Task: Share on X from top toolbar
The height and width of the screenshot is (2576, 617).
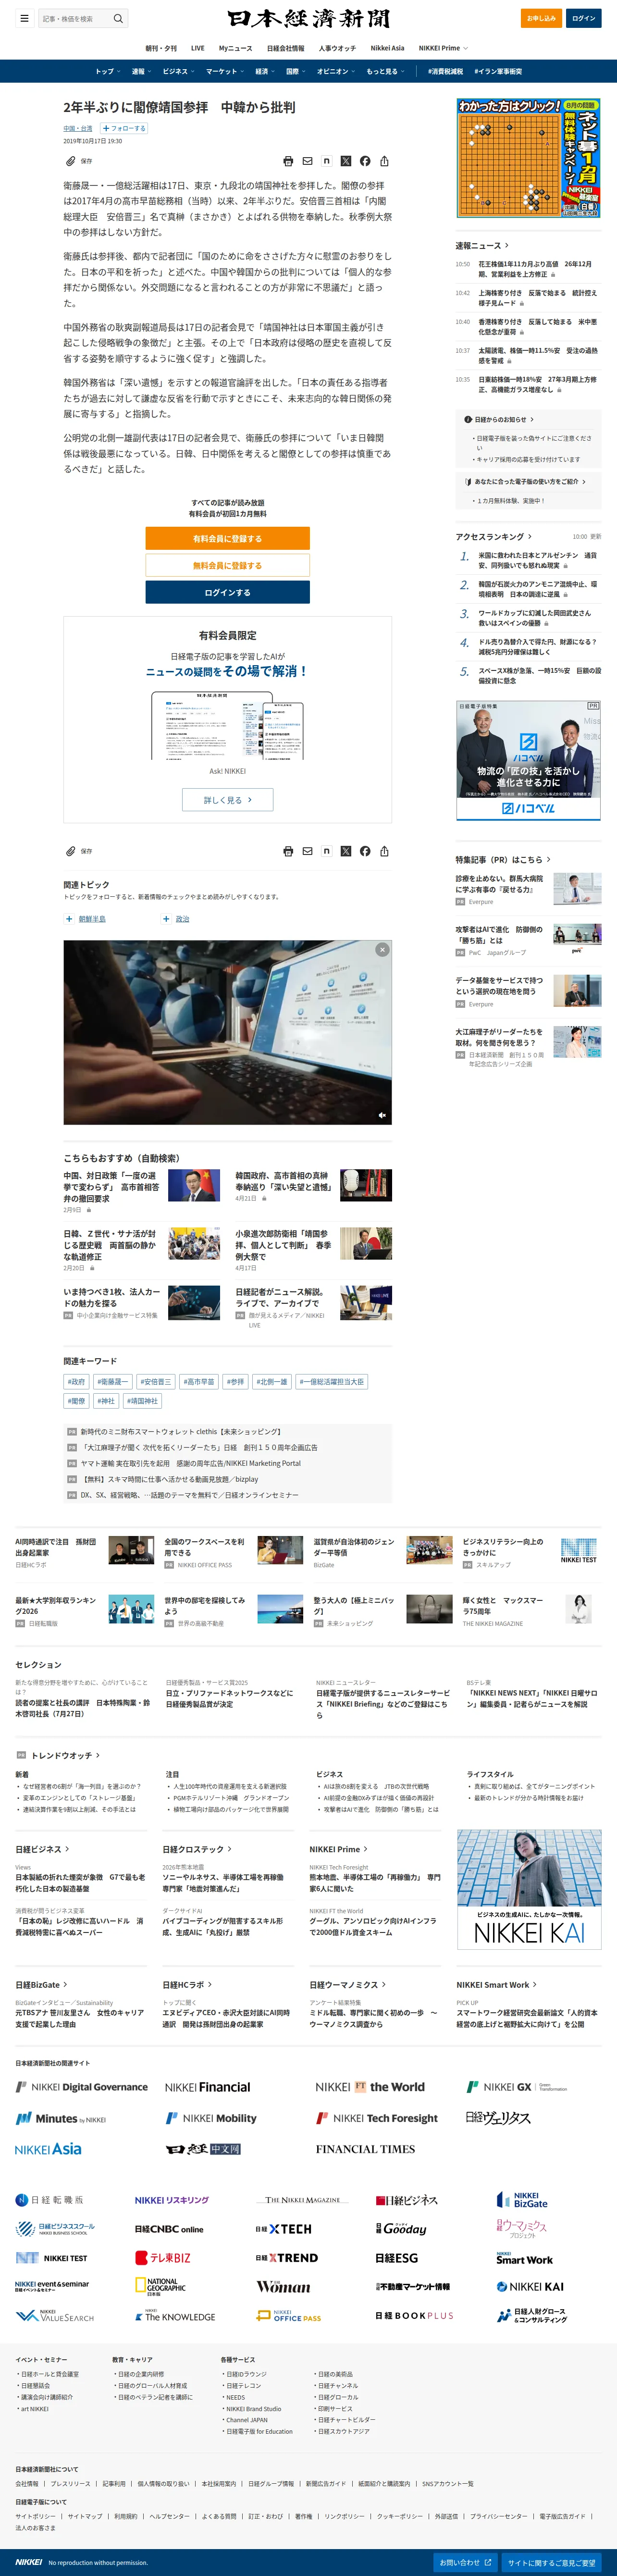Action: click(x=346, y=161)
